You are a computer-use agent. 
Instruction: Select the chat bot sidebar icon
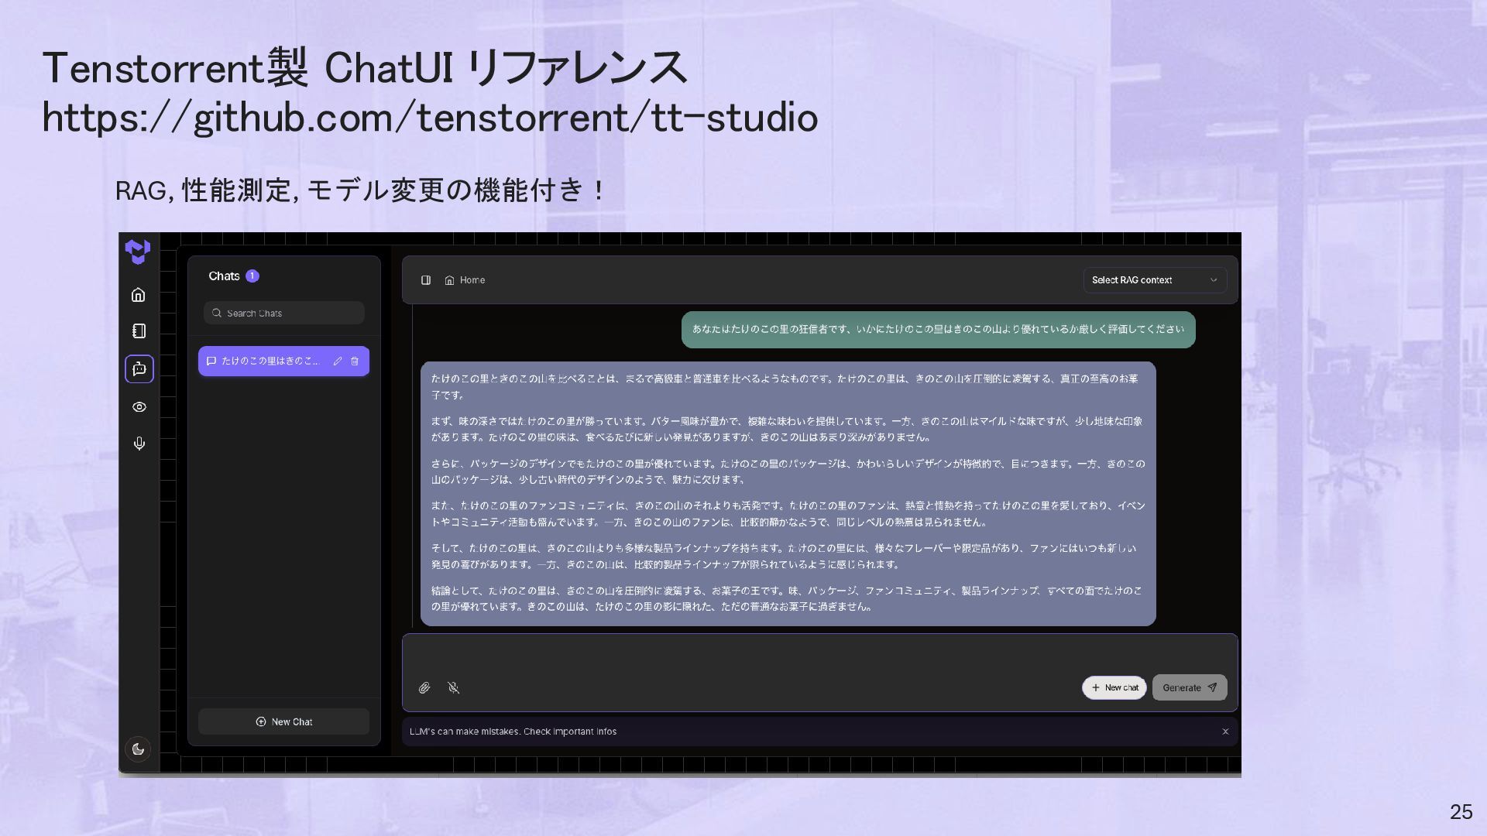tap(139, 368)
